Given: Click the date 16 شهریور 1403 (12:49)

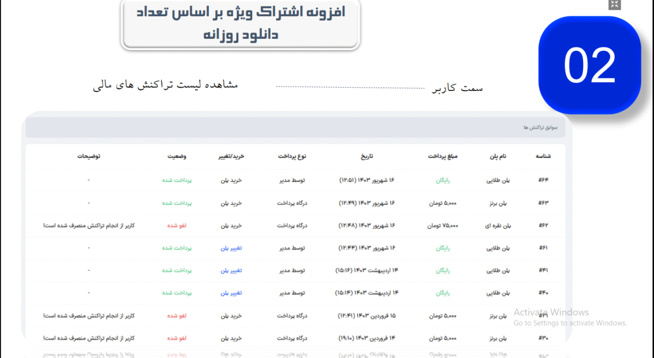Looking at the screenshot, I should 369,203.
